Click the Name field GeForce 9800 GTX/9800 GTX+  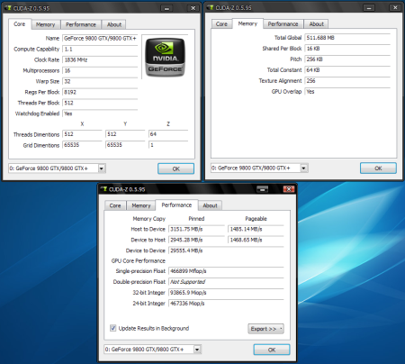(100, 39)
